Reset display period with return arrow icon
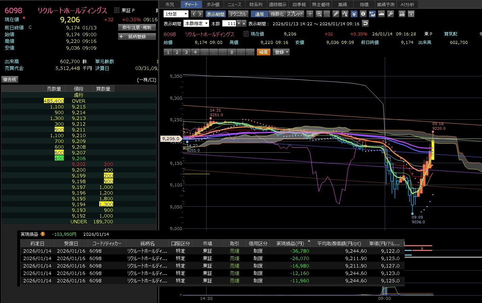The height and width of the screenshot is (303, 482). click(x=365, y=23)
